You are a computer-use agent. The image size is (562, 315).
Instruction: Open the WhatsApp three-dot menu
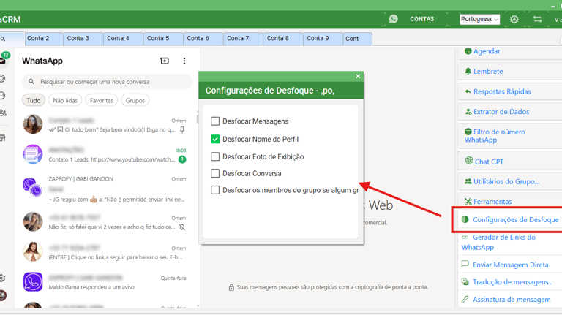point(184,61)
